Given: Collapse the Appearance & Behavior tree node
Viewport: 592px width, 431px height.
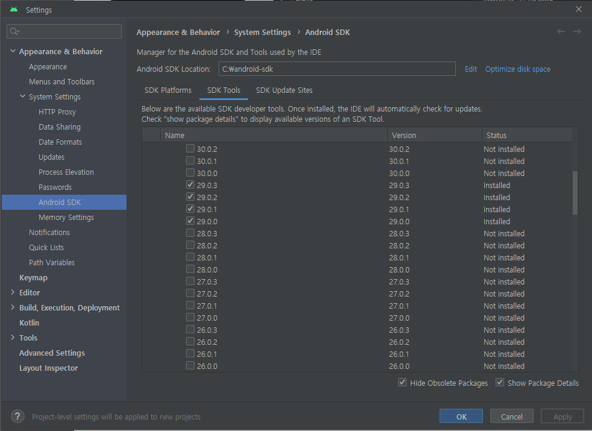Looking at the screenshot, I should click(13, 51).
